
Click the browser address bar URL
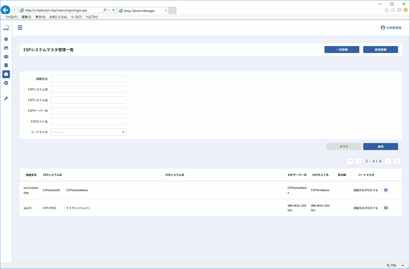point(56,10)
